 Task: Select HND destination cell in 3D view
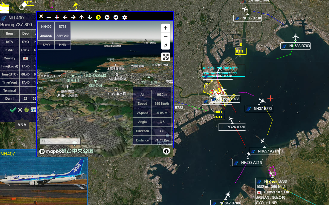click(62, 45)
